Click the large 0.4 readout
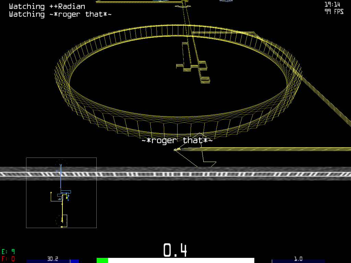 (175, 250)
